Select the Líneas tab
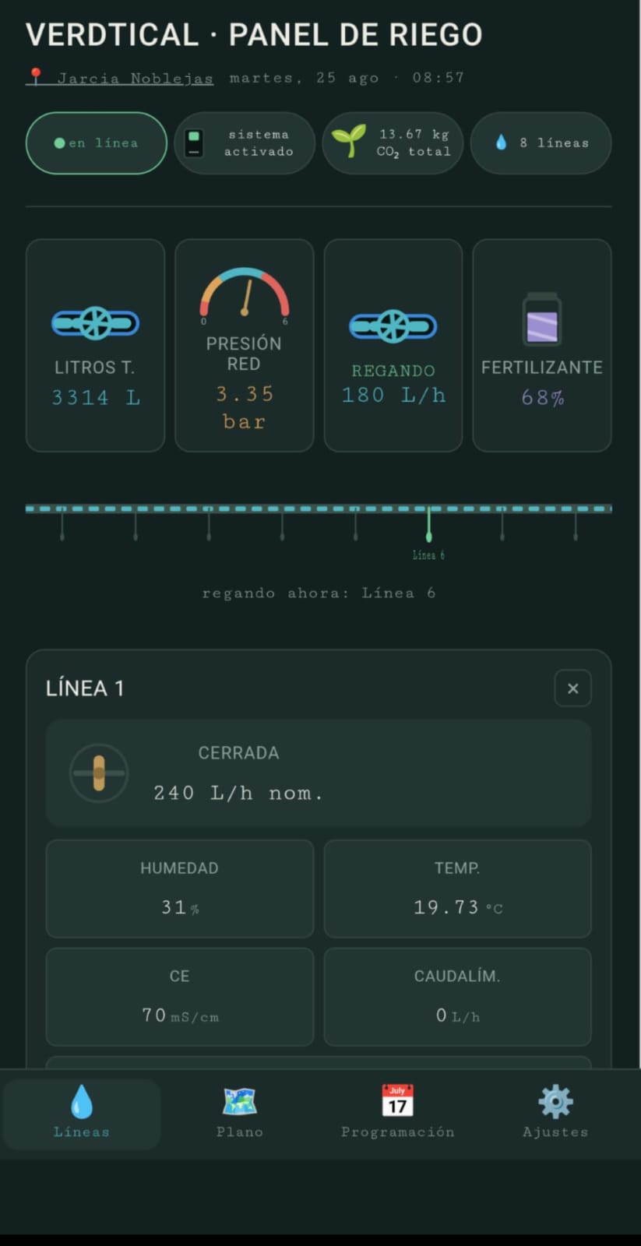 (82, 1114)
